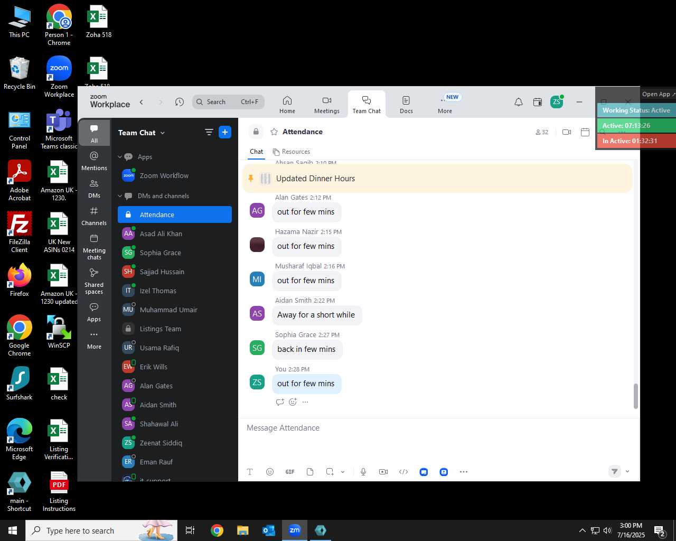The height and width of the screenshot is (541, 676).
Task: Open the Windows Start menu
Action: point(13,530)
